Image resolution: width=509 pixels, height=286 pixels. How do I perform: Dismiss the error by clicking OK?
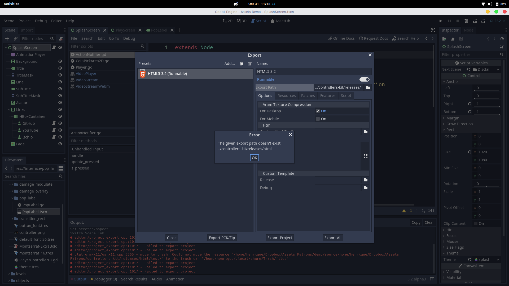[x=254, y=158]
